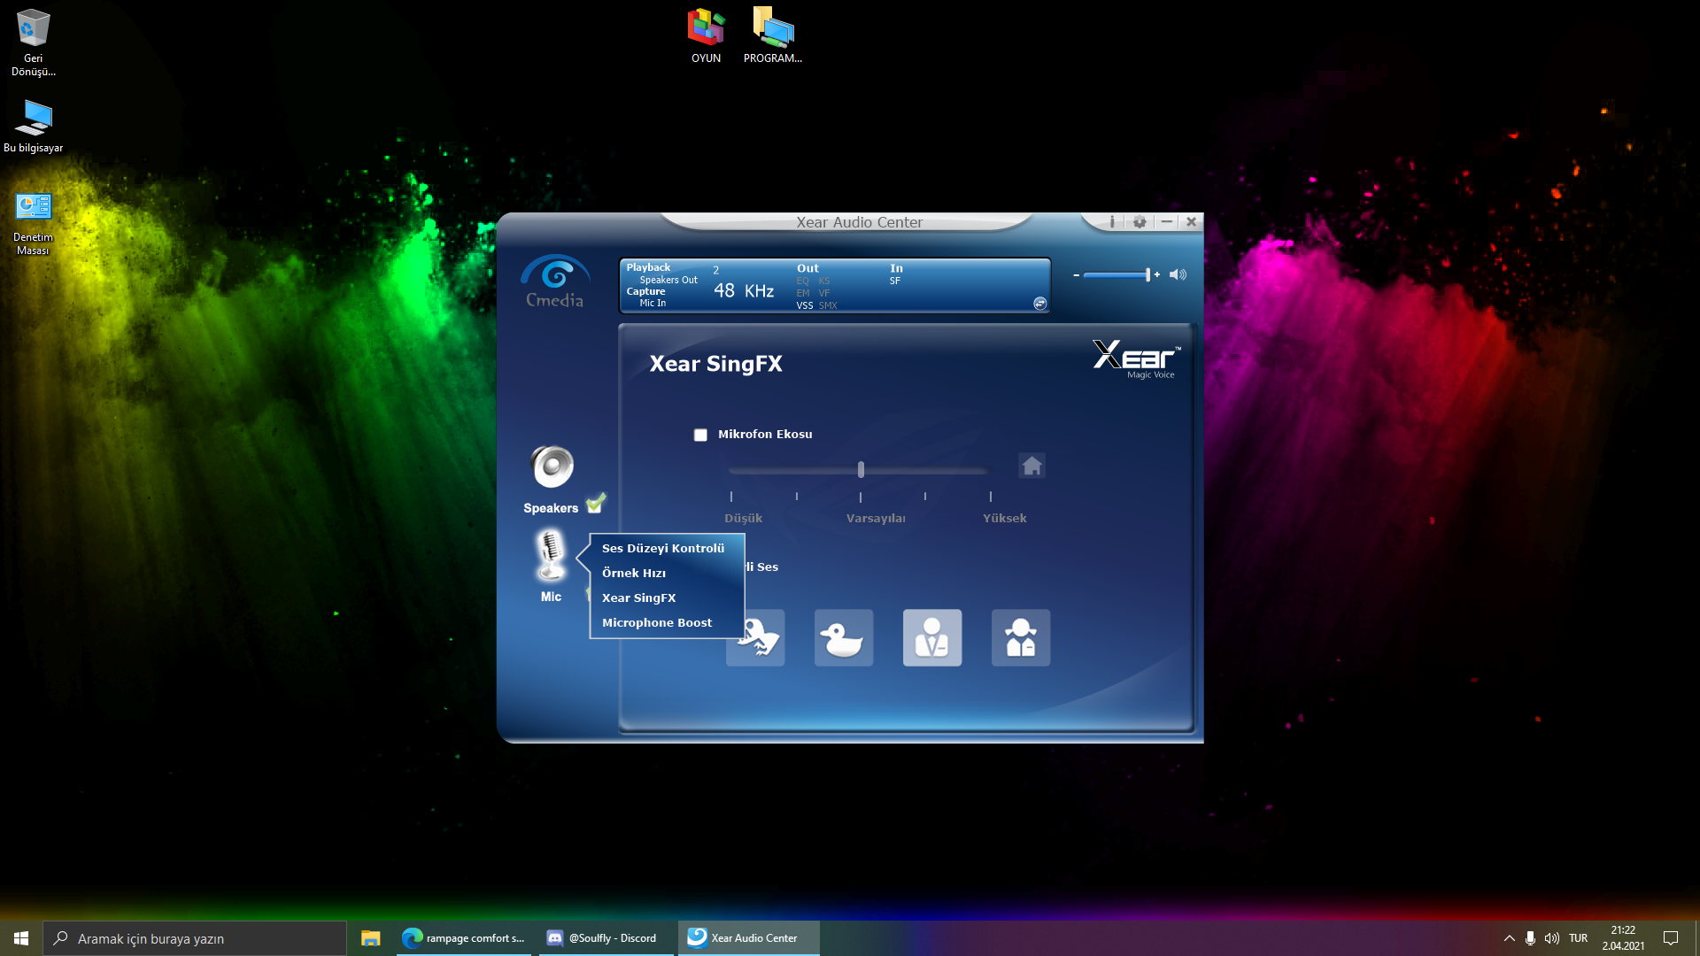The height and width of the screenshot is (956, 1700).
Task: Choose Örnek Hızı from popup menu
Action: click(634, 573)
